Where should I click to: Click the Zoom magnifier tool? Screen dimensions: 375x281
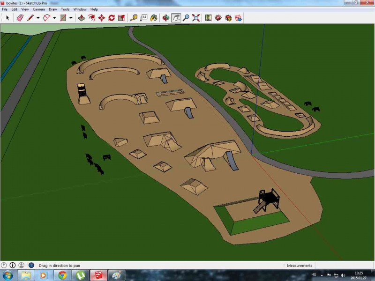186,18
